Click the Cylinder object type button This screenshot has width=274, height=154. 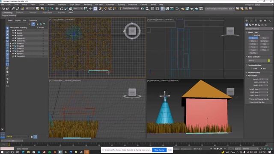click(x=253, y=44)
